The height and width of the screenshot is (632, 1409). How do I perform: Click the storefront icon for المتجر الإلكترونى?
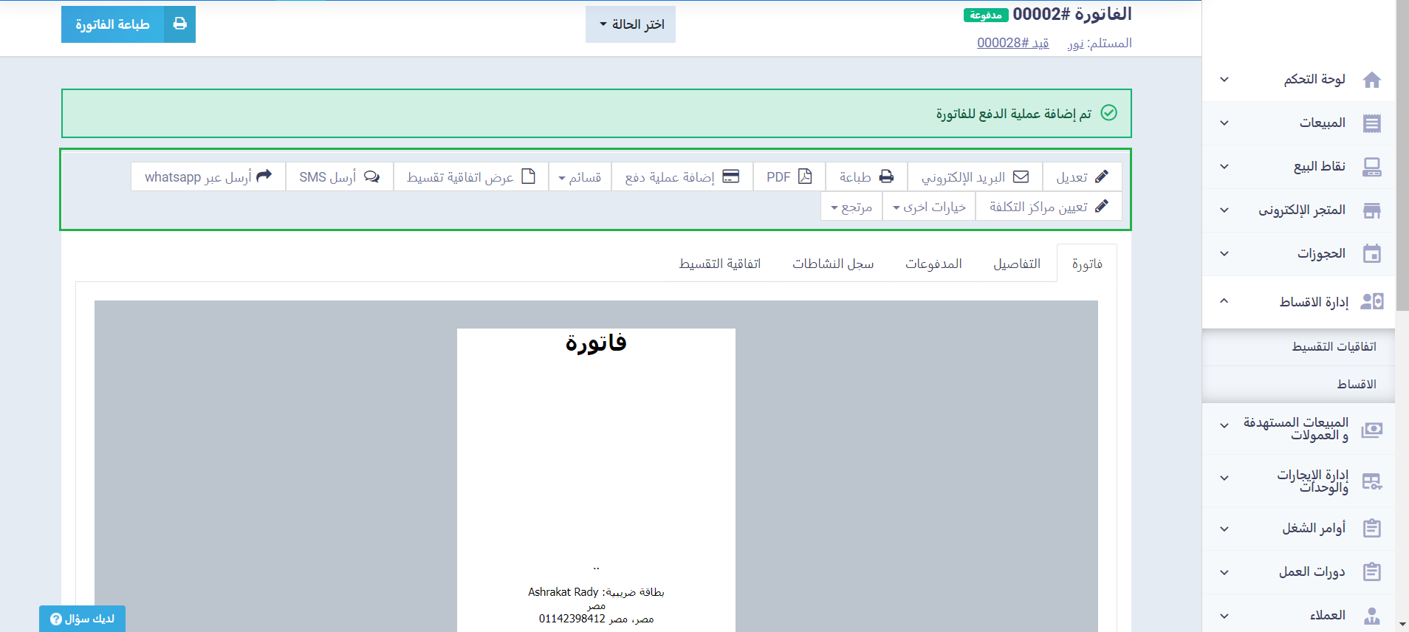point(1371,210)
